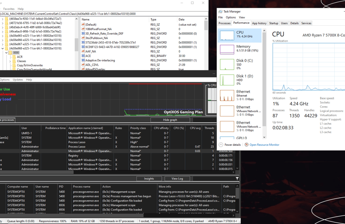
Task: Click the (Default) value icon in Registry Editor
Action: [x=83, y=24]
